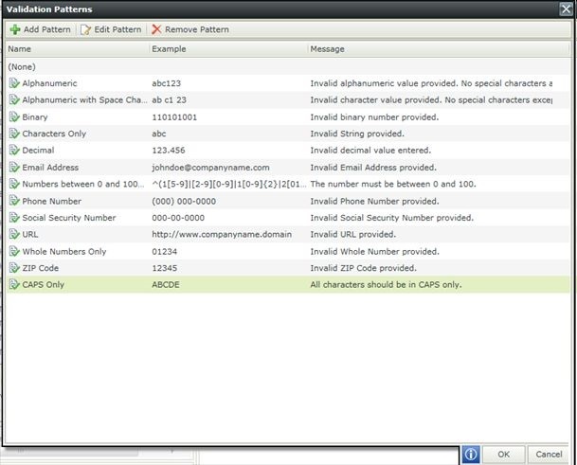Select the ZIP Code pattern name
This screenshot has width=577, height=465.
click(x=41, y=268)
